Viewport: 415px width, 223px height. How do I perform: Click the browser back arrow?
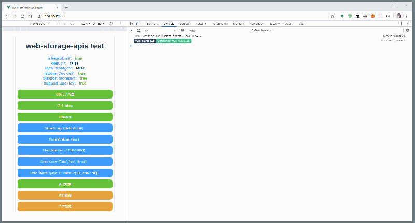pyautogui.click(x=7, y=16)
